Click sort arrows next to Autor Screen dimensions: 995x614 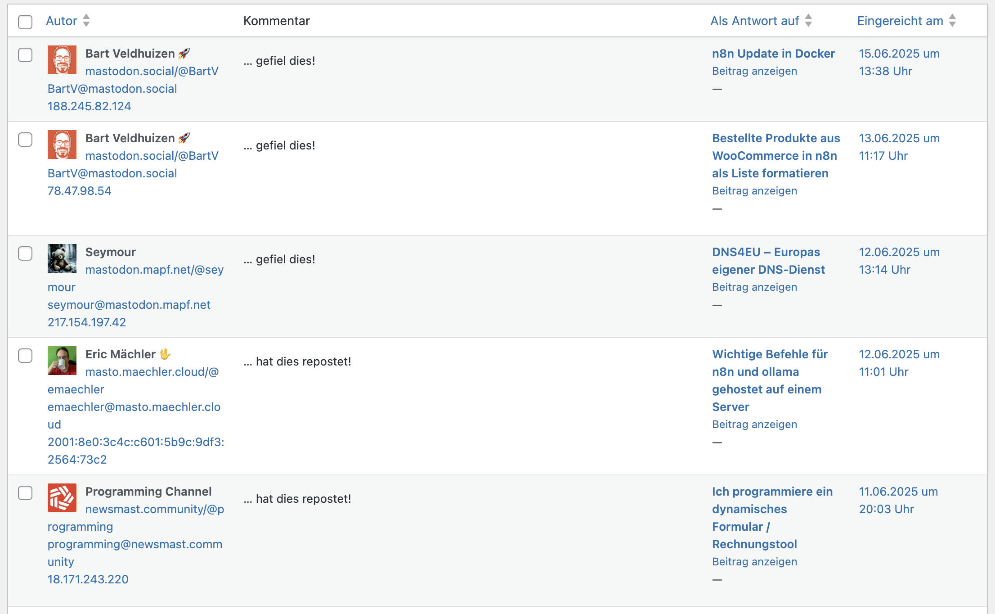click(86, 21)
